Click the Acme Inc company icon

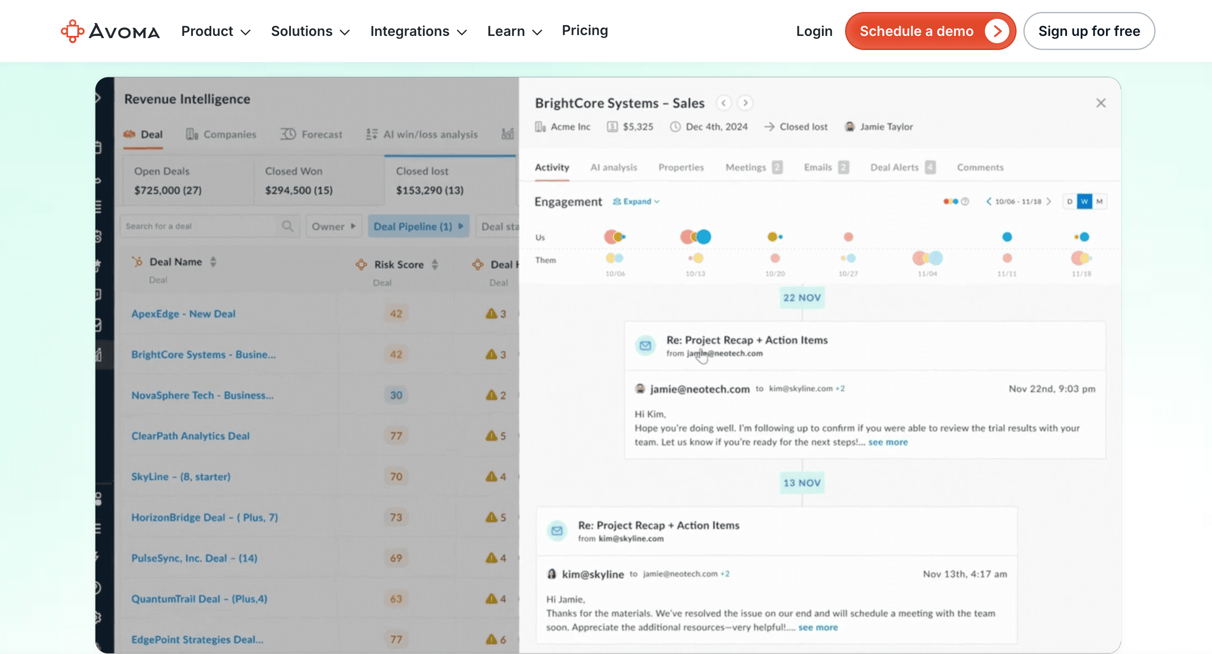click(x=540, y=127)
